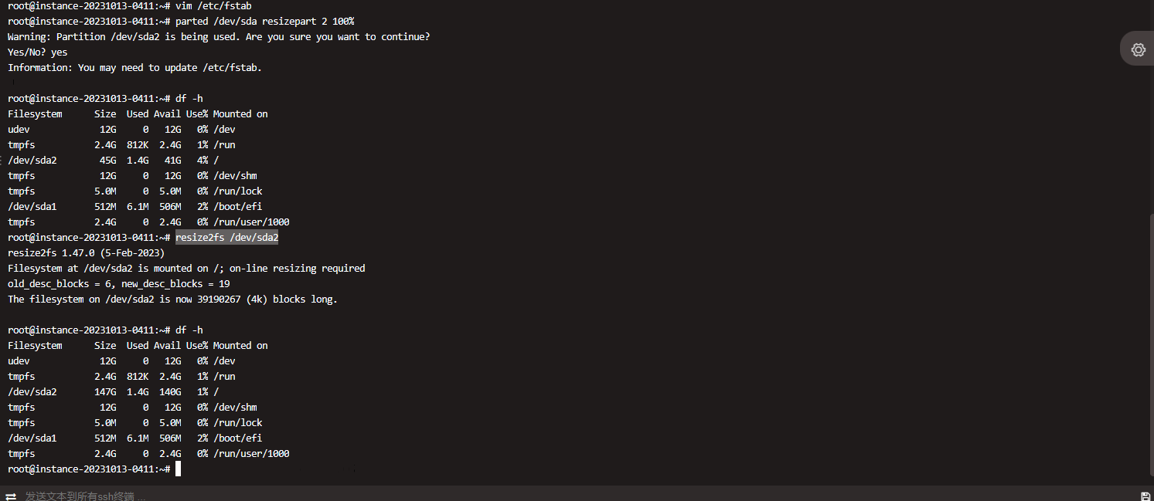Open the settings gear panel
Screen dimensions: 1154x501
[1138, 50]
